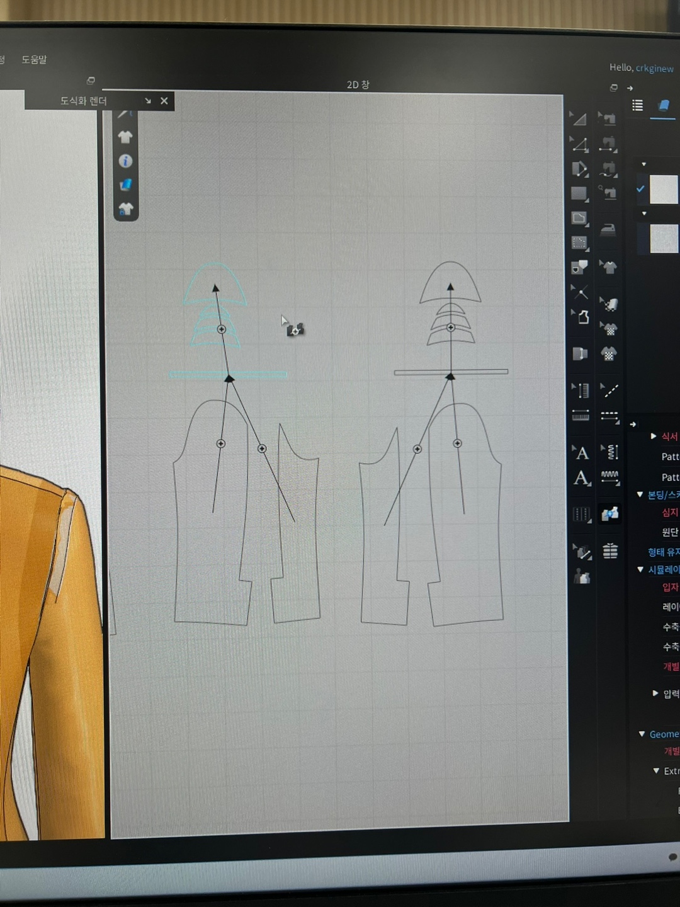Close the 도식화 렌더 panel

click(x=164, y=101)
